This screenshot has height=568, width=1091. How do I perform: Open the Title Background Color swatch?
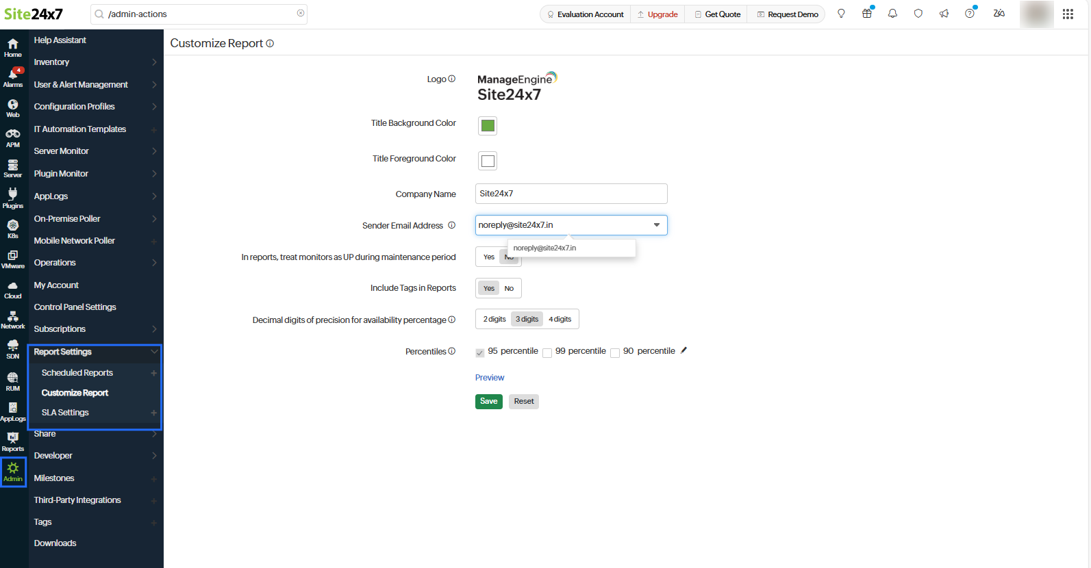click(x=488, y=125)
